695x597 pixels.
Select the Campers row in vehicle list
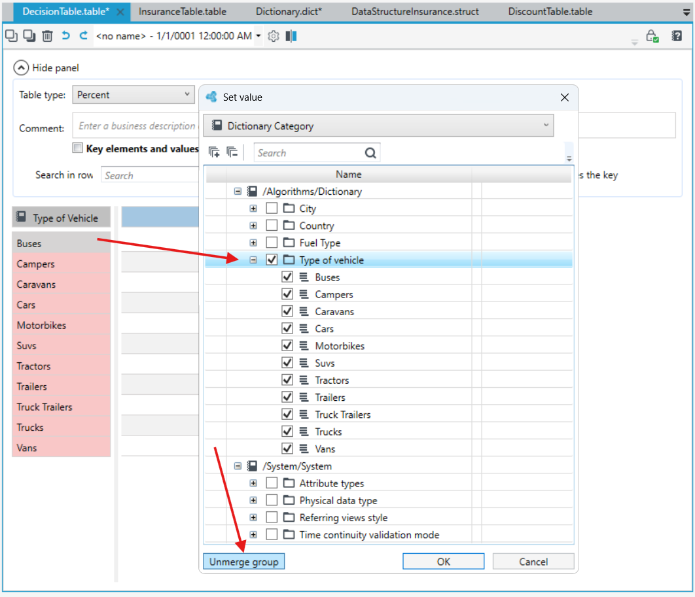tap(61, 264)
